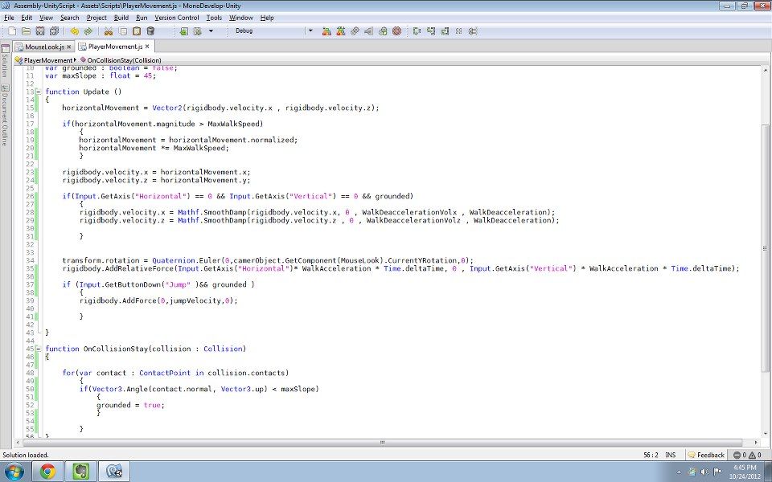
Task: Open the Debug configuration combo box
Action: click(273, 31)
